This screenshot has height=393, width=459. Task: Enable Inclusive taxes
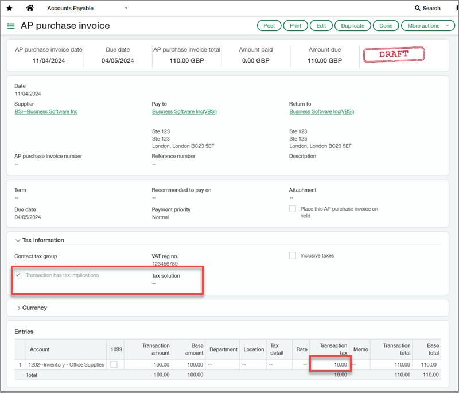click(x=292, y=255)
